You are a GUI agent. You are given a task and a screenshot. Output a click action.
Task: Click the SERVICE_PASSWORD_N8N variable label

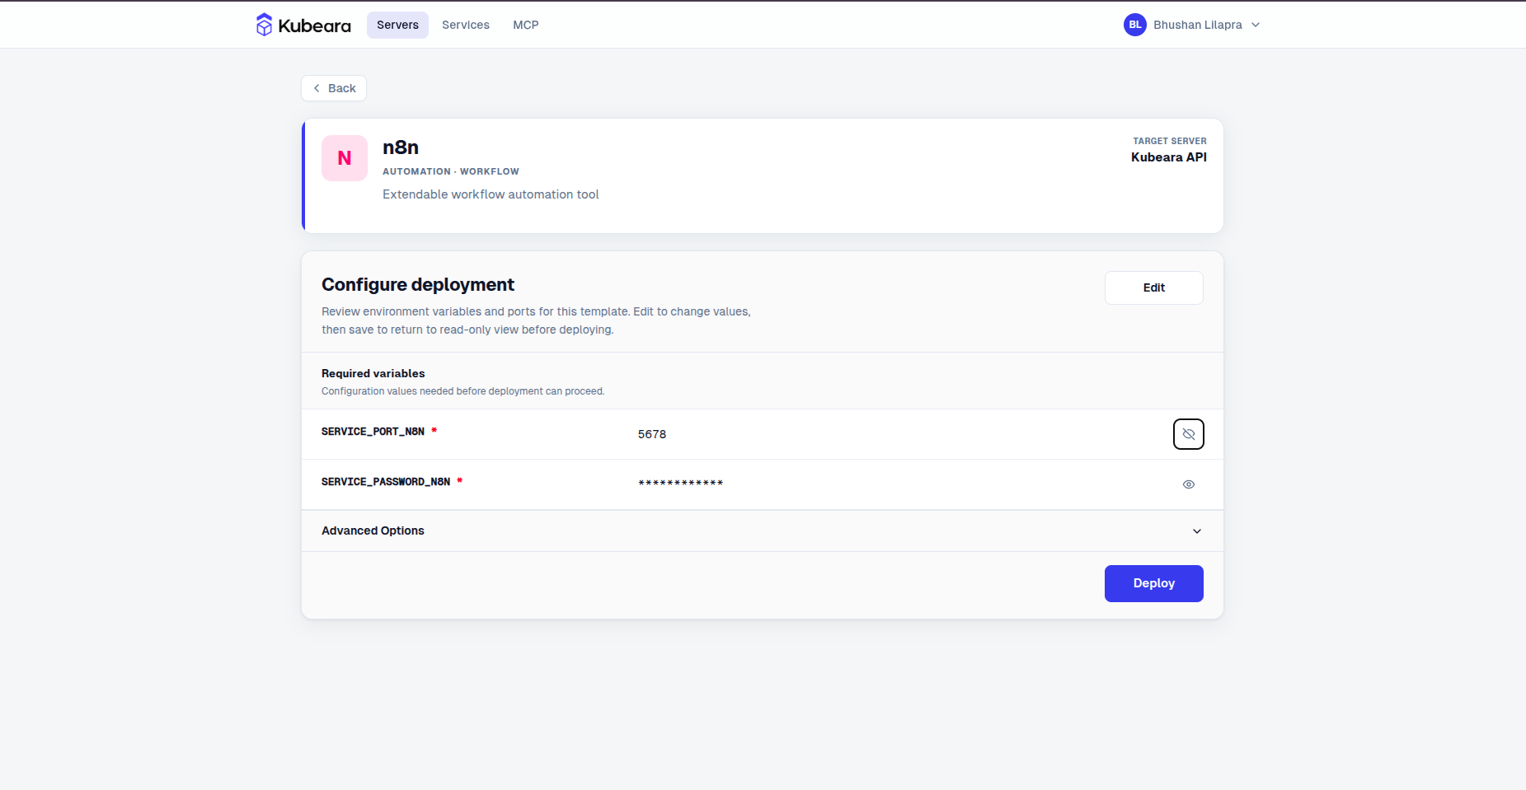[386, 482]
